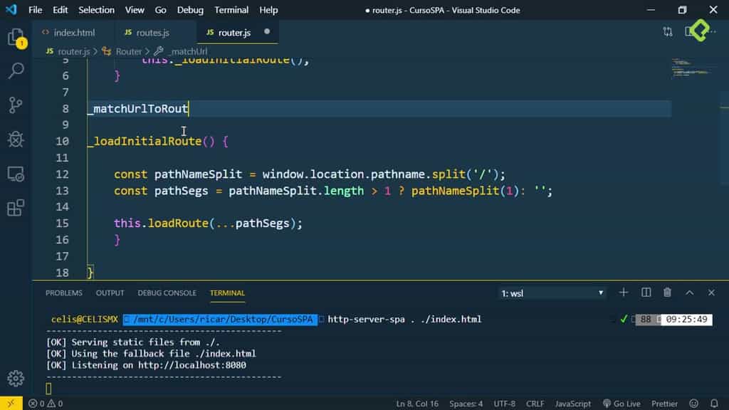Viewport: 729px width, 410px height.
Task: Open the Debug menu
Action: [x=190, y=10]
